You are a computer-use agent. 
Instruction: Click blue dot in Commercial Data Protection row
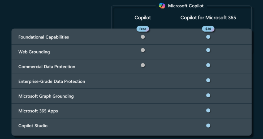coord(208,65)
